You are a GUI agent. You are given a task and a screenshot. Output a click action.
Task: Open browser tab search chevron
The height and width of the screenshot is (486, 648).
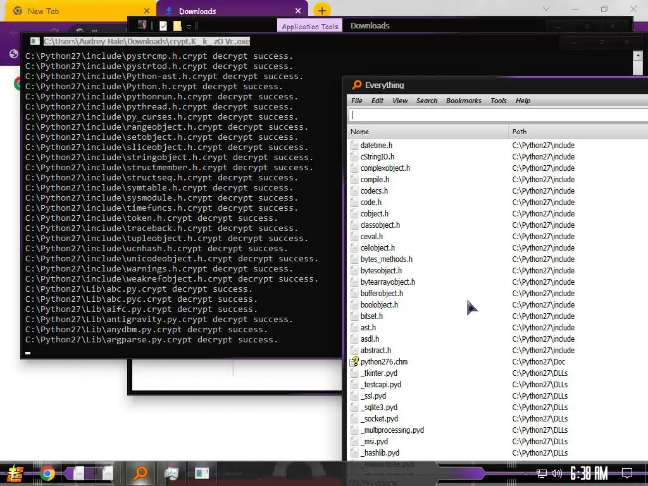[x=546, y=9]
